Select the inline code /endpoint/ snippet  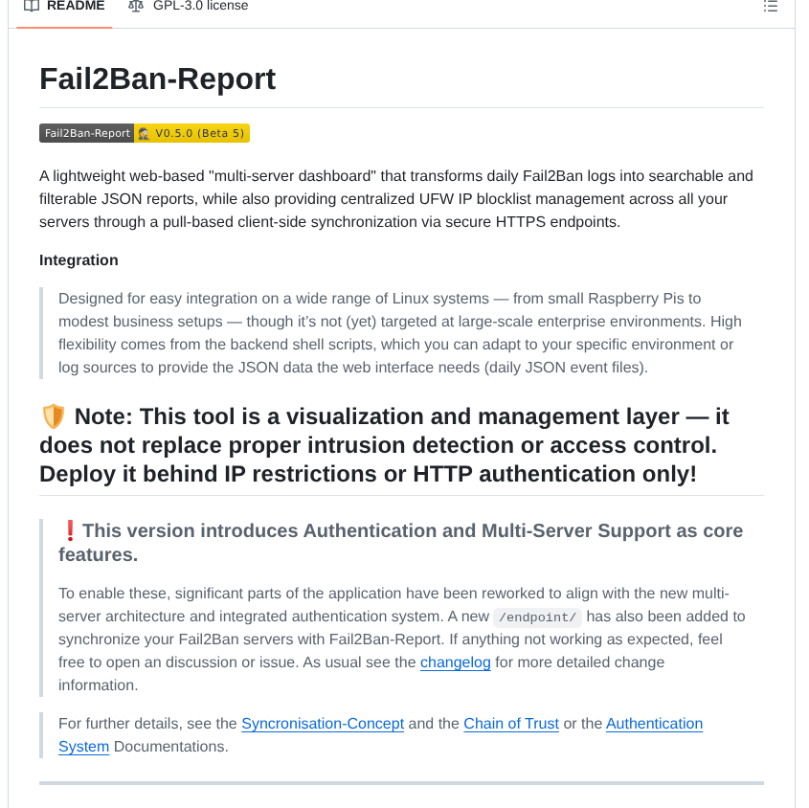tap(537, 617)
